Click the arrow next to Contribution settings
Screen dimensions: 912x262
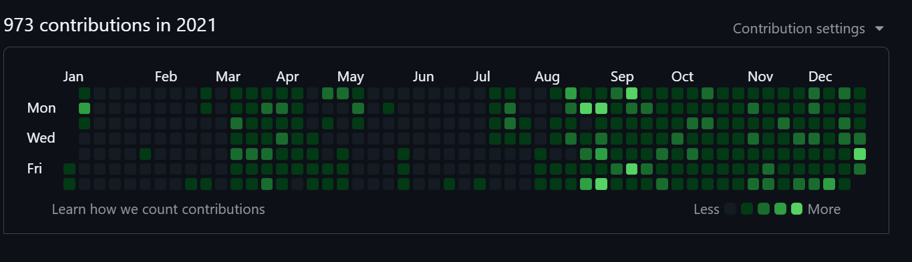[x=879, y=29]
